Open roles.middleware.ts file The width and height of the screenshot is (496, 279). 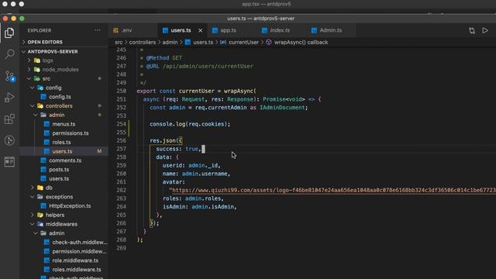coord(64,270)
